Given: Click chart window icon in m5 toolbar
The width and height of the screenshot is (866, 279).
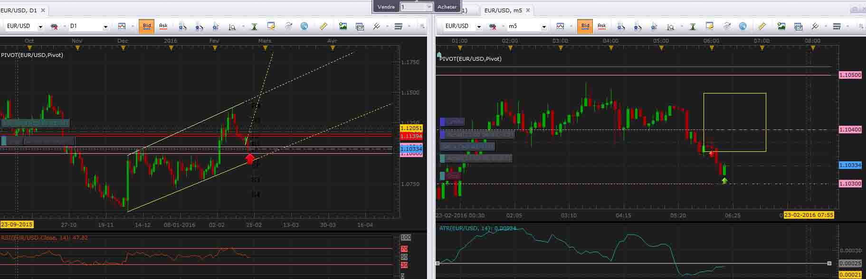Looking at the screenshot, I should tap(798, 27).
